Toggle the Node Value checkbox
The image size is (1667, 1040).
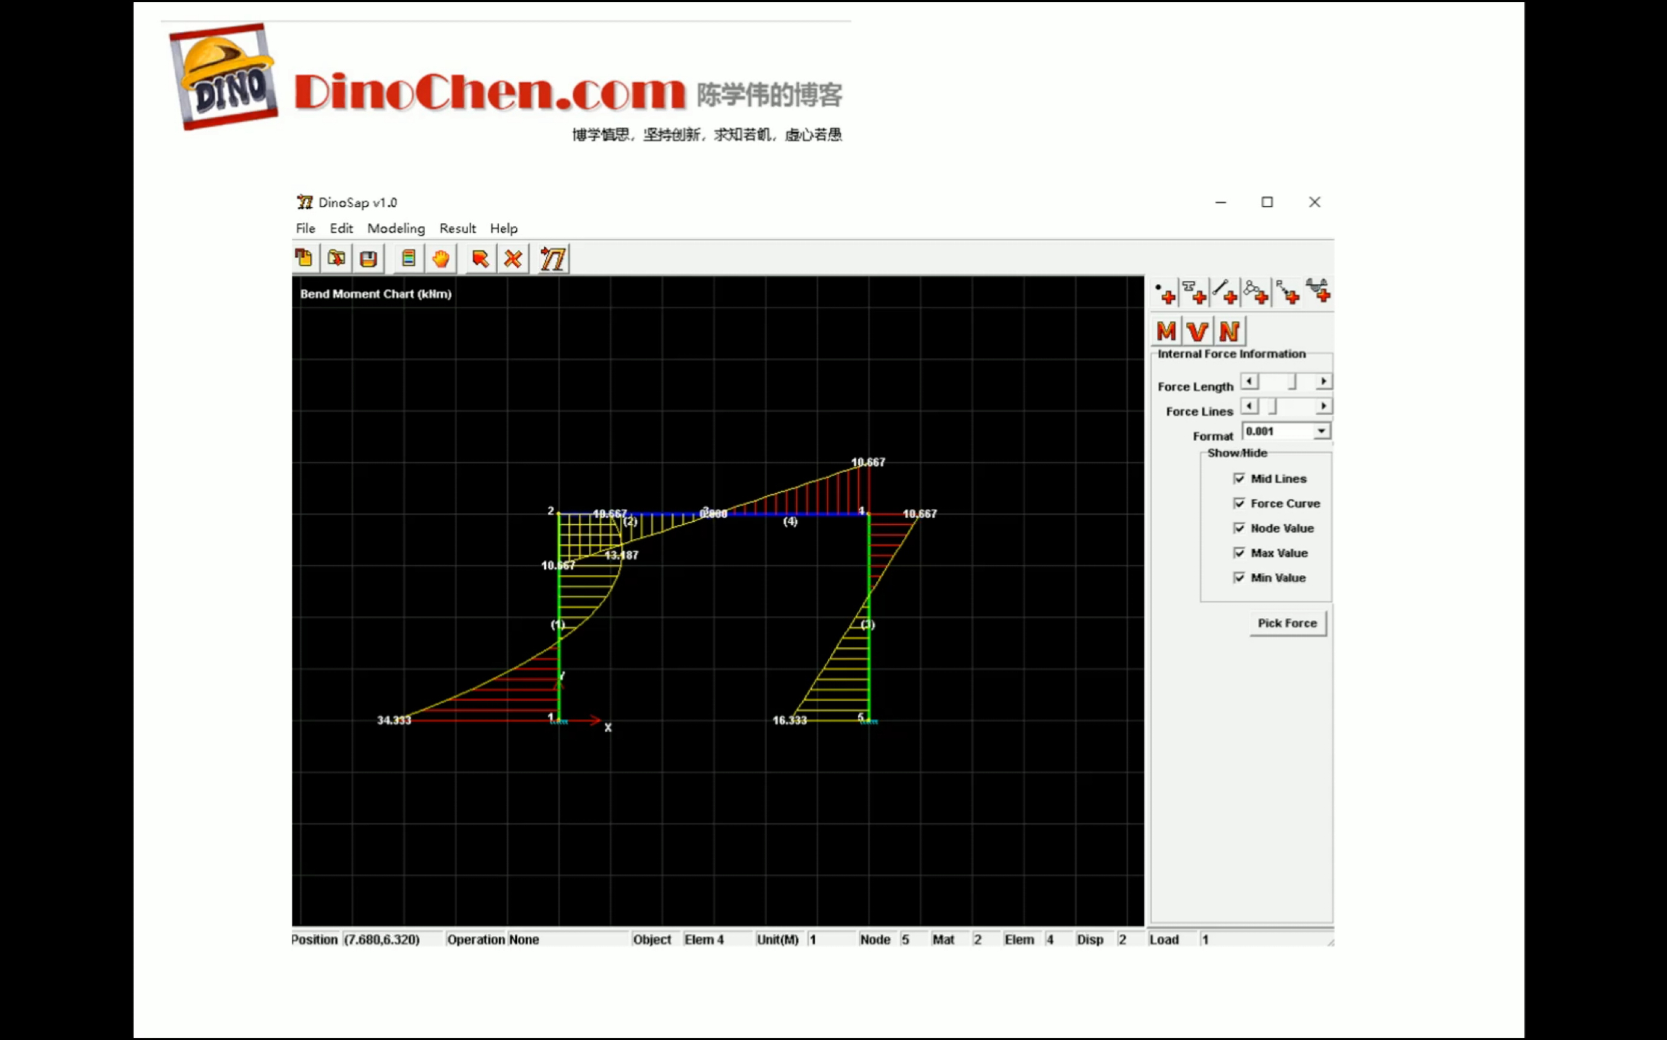[x=1239, y=527]
